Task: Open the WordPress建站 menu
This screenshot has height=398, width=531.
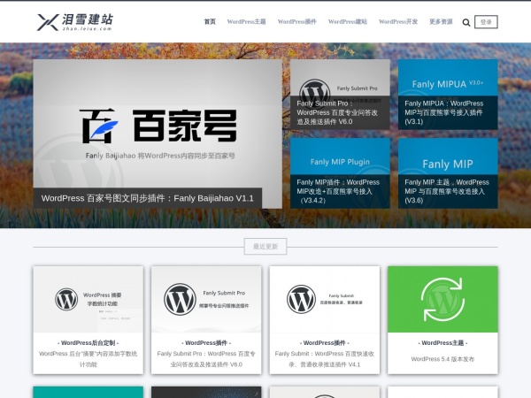Action: tap(348, 21)
